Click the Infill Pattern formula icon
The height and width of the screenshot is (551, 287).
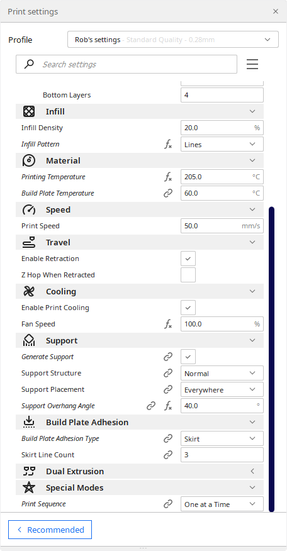[x=168, y=144]
